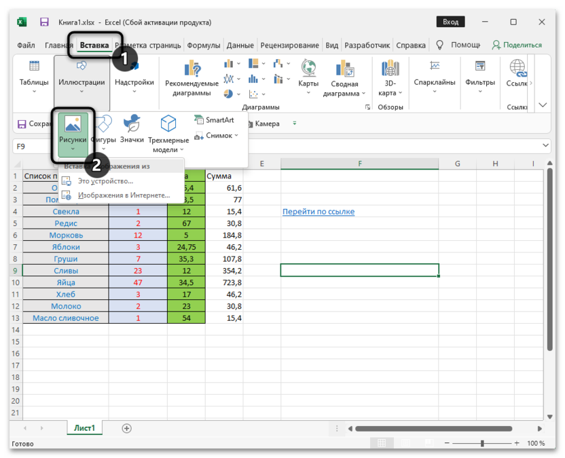This screenshot has width=565, height=458.
Task: Open the Формулы ribbon tab
Action: click(x=203, y=45)
